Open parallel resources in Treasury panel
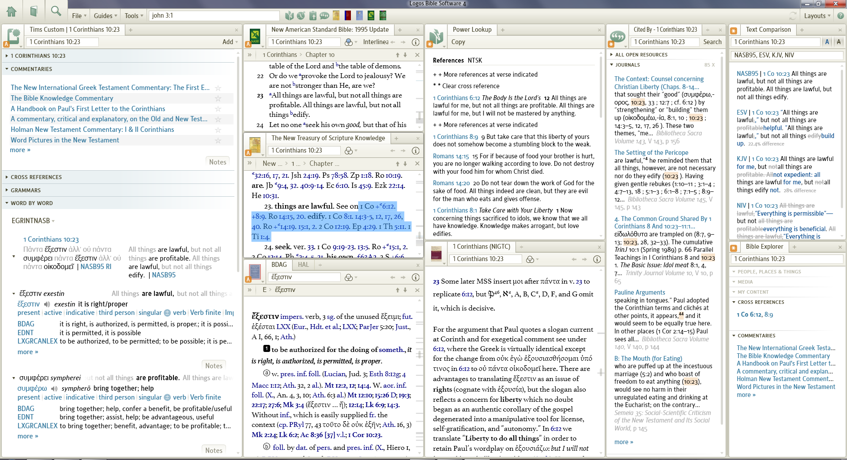Viewport: 847px width, 460px height. pyautogui.click(x=350, y=151)
